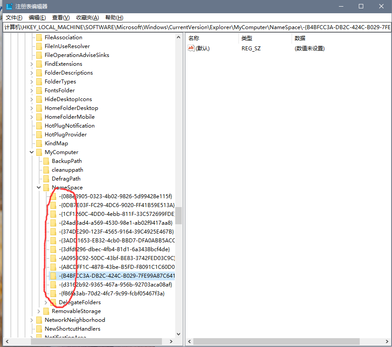Click the ab string icon of (默认) value

191,48
